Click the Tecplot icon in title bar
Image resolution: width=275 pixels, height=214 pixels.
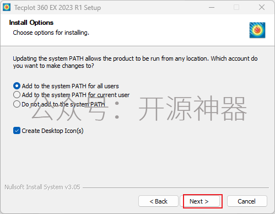(7, 7)
